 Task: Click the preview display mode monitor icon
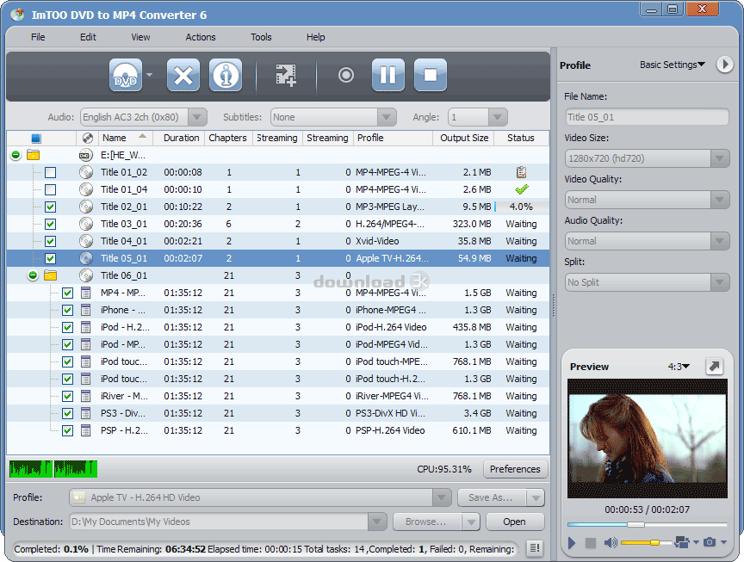click(682, 542)
